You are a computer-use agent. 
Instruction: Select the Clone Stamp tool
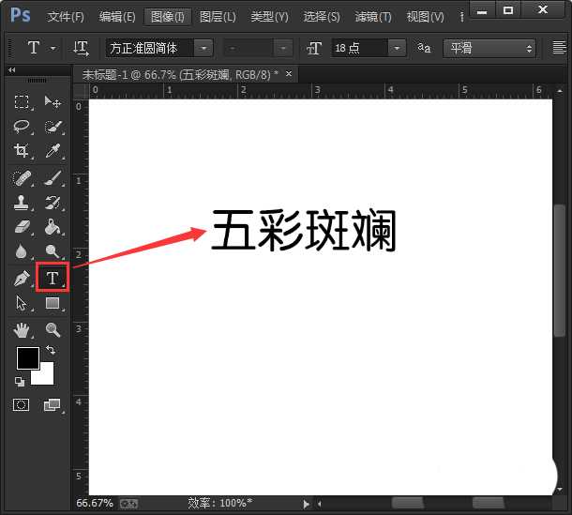point(23,202)
